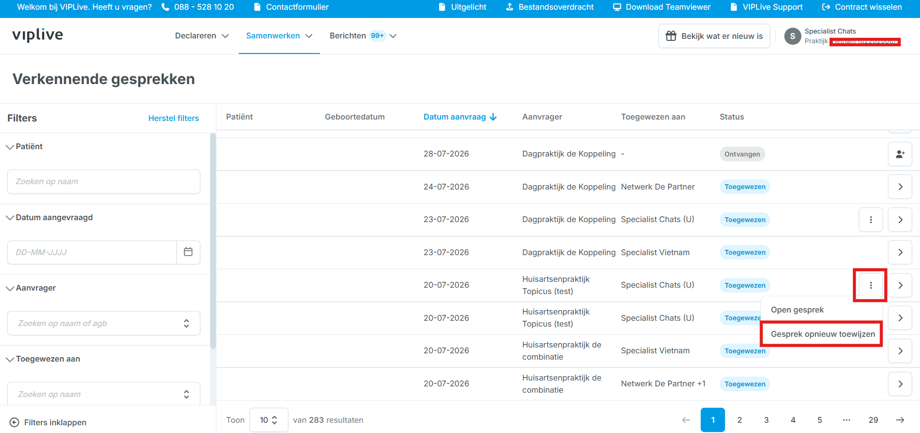Image resolution: width=920 pixels, height=433 pixels.
Task: Open arrow for 23-07-2026 Specialist Vietnam row
Action: [x=900, y=252]
